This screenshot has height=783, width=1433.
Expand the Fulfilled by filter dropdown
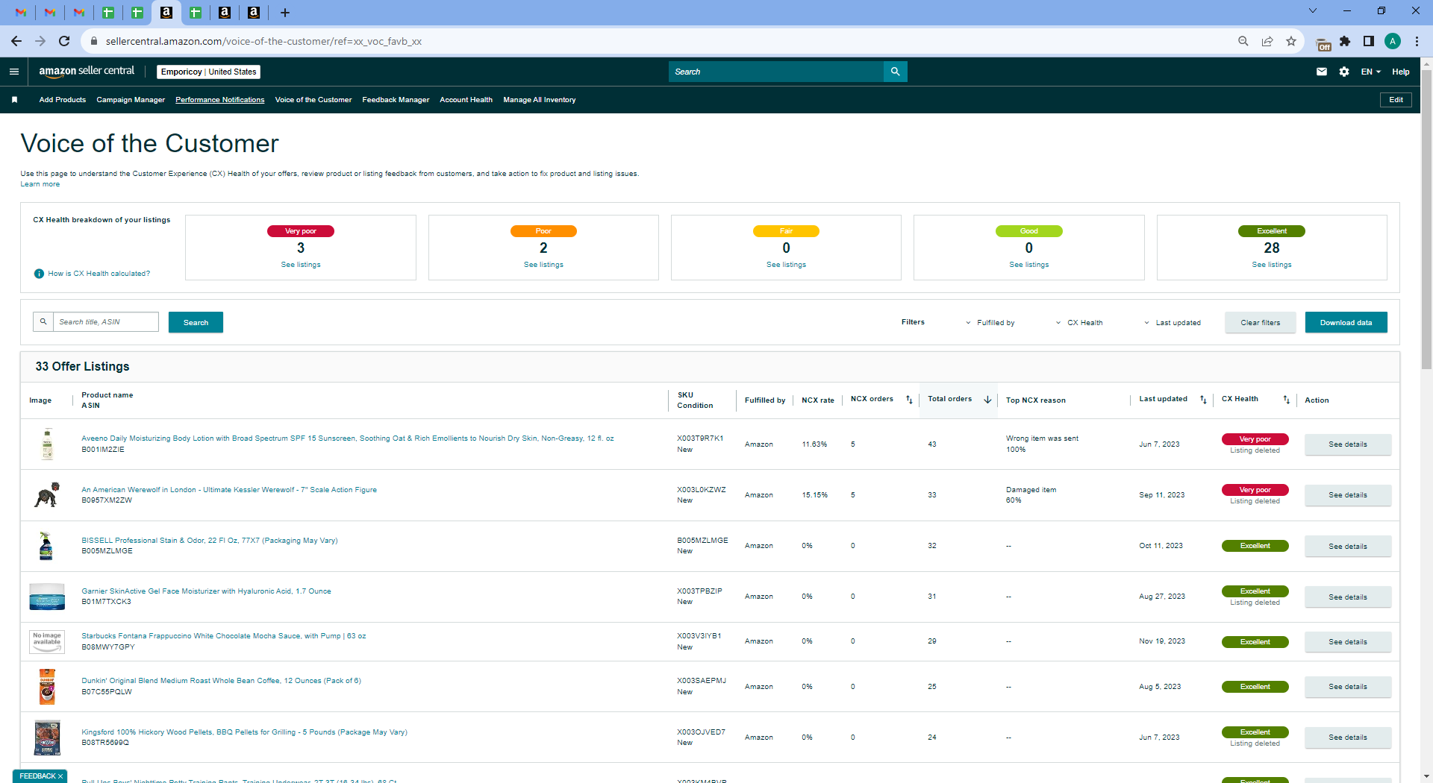pyautogui.click(x=990, y=323)
